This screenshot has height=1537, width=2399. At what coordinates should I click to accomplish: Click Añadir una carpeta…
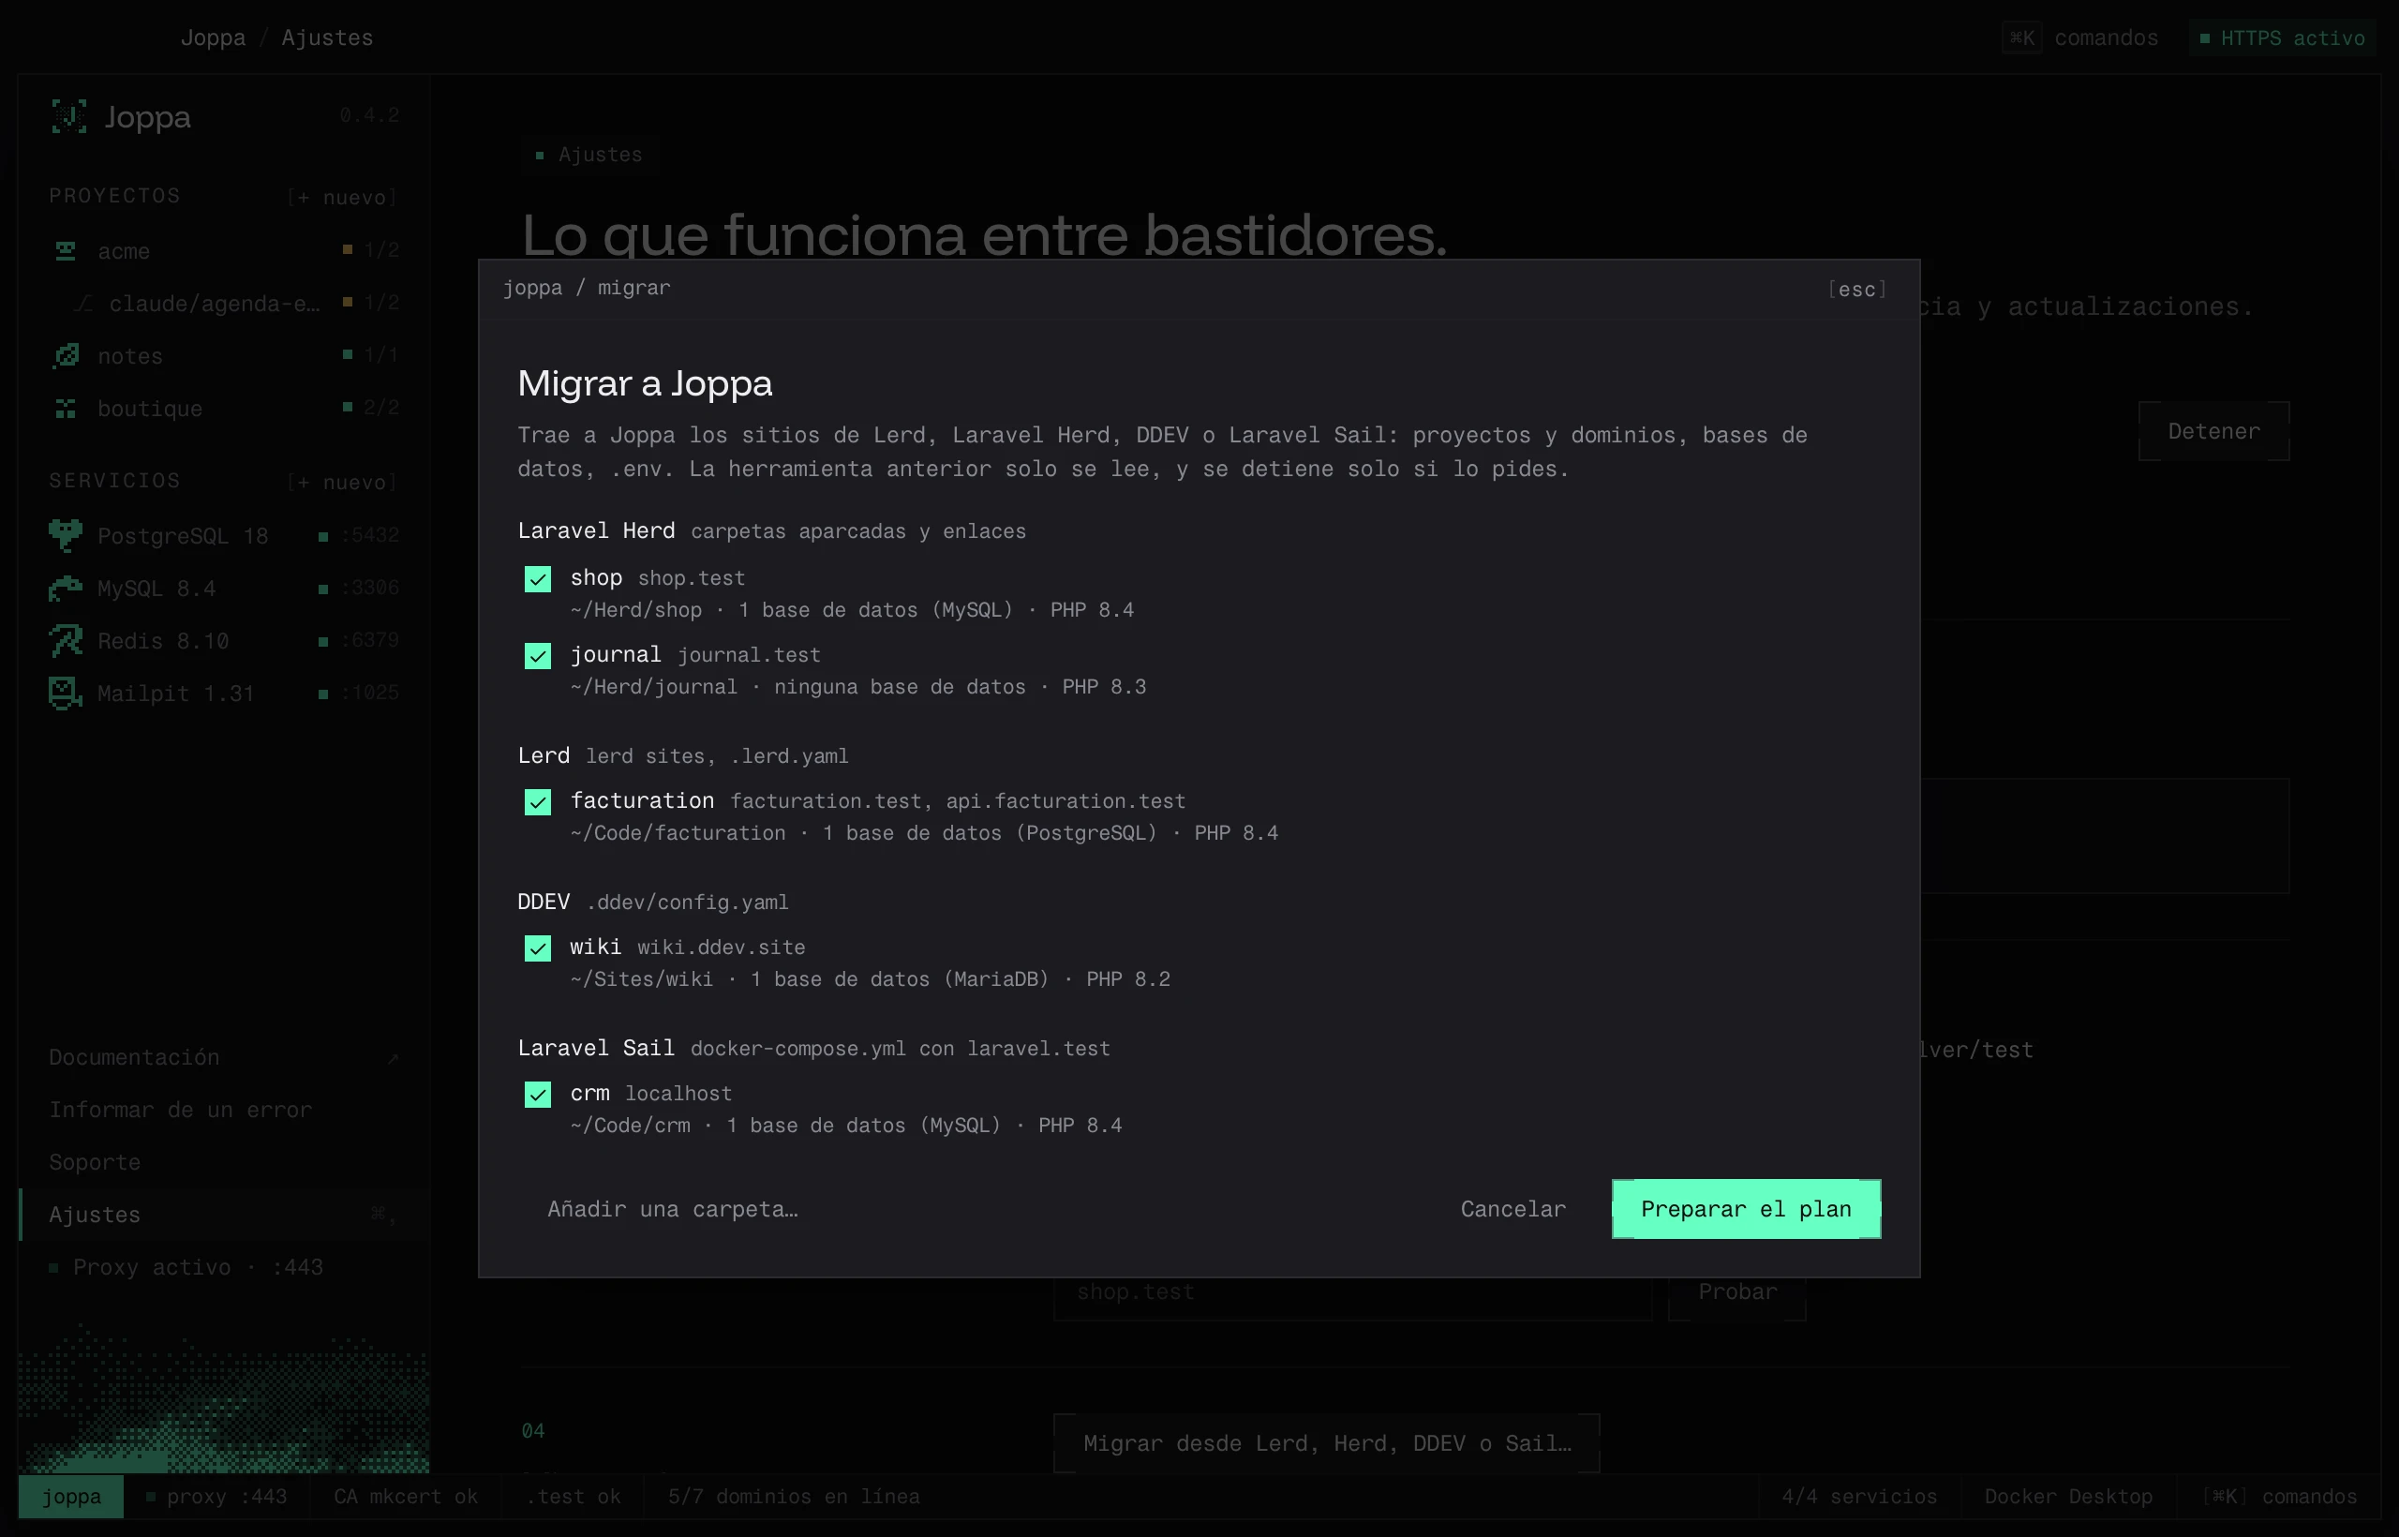pyautogui.click(x=673, y=1209)
